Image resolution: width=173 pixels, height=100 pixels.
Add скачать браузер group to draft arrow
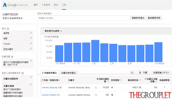[165, 87]
